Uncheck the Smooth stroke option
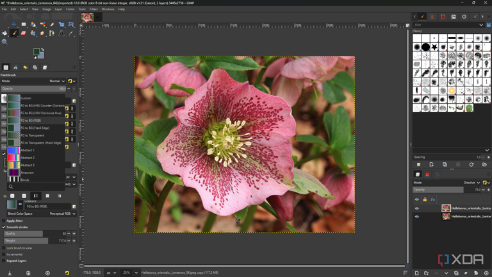This screenshot has height=277, width=492. pos(4,227)
